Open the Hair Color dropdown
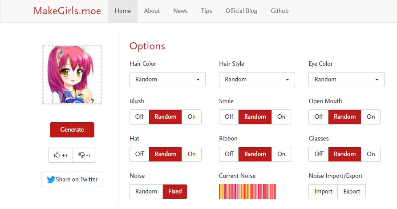 (167, 80)
